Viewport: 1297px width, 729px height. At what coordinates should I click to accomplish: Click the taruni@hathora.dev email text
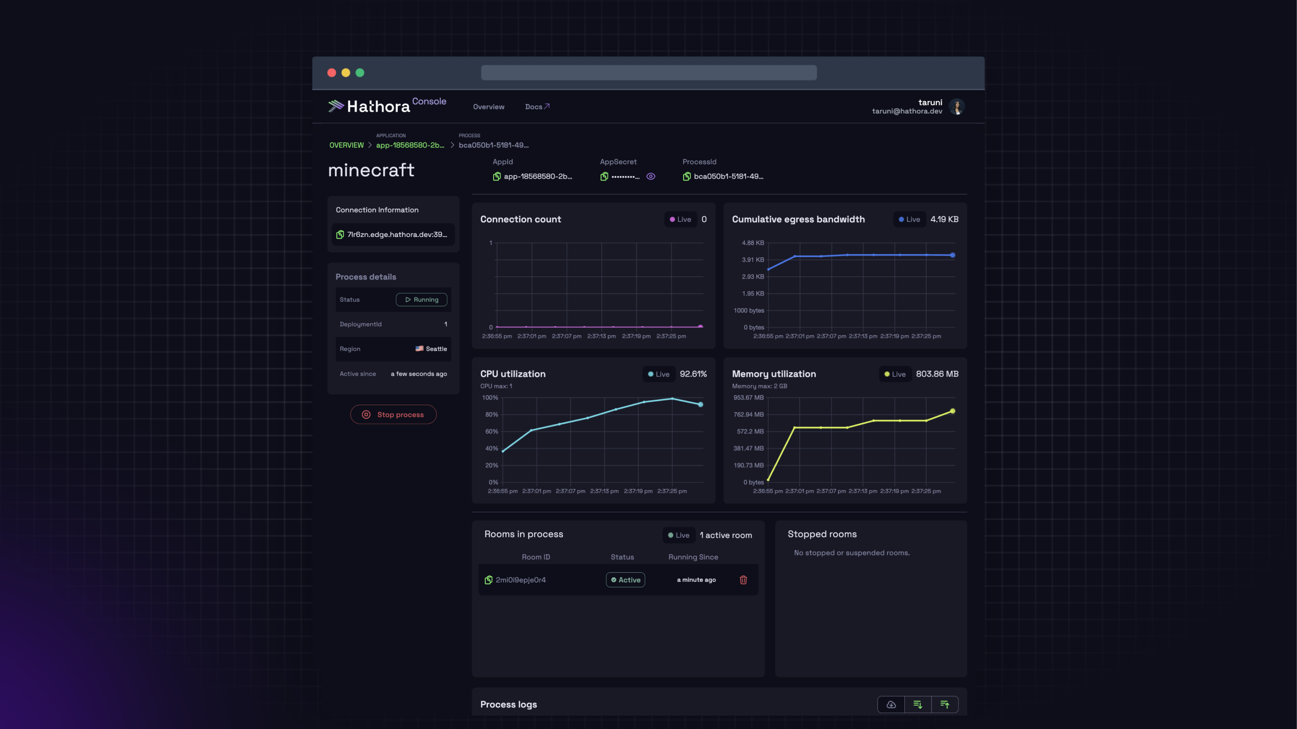(907, 111)
